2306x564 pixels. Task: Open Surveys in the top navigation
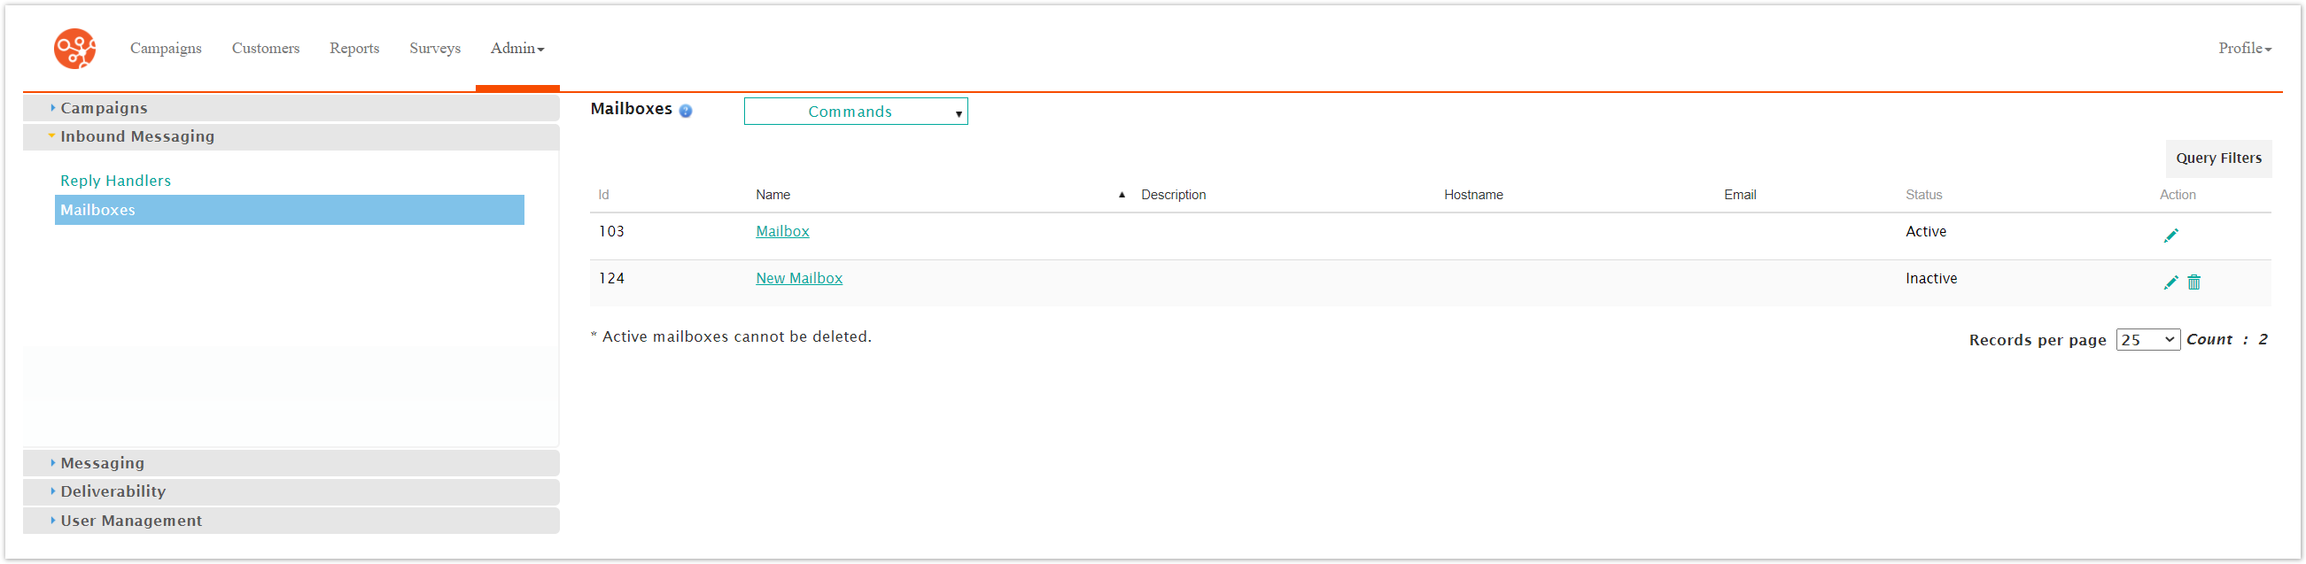tap(434, 49)
